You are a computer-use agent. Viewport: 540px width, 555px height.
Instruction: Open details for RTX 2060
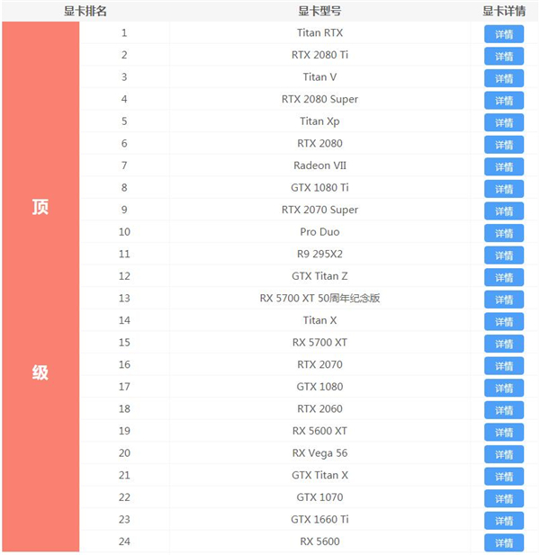pos(503,410)
